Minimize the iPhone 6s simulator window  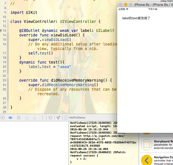click(x=126, y=5)
